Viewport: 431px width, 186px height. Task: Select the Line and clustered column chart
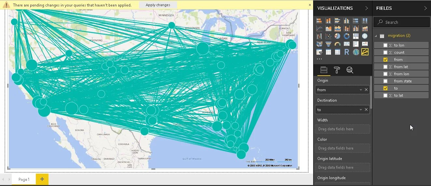(355, 28)
